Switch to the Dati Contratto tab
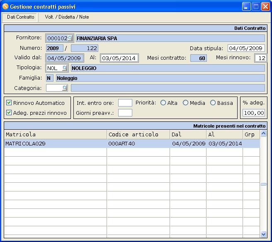Viewport: 272px width, 242px height. pyautogui.click(x=21, y=17)
